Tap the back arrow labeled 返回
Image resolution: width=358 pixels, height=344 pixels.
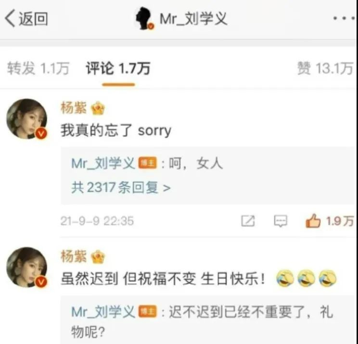pyautogui.click(x=26, y=18)
